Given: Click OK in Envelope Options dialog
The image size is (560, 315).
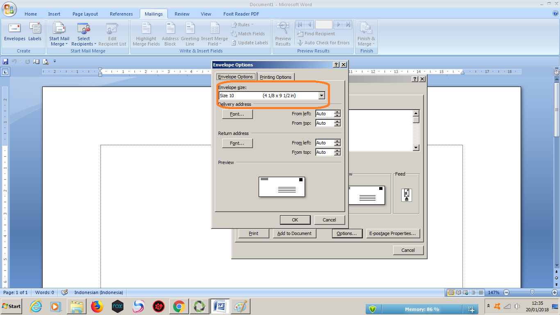Looking at the screenshot, I should tap(295, 219).
